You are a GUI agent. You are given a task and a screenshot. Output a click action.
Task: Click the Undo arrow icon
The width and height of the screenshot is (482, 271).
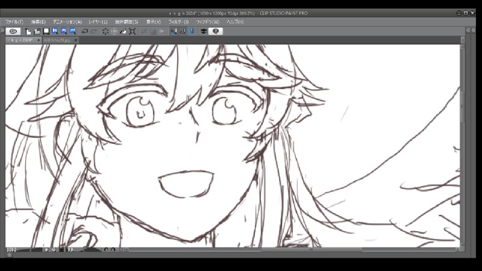tap(85, 31)
